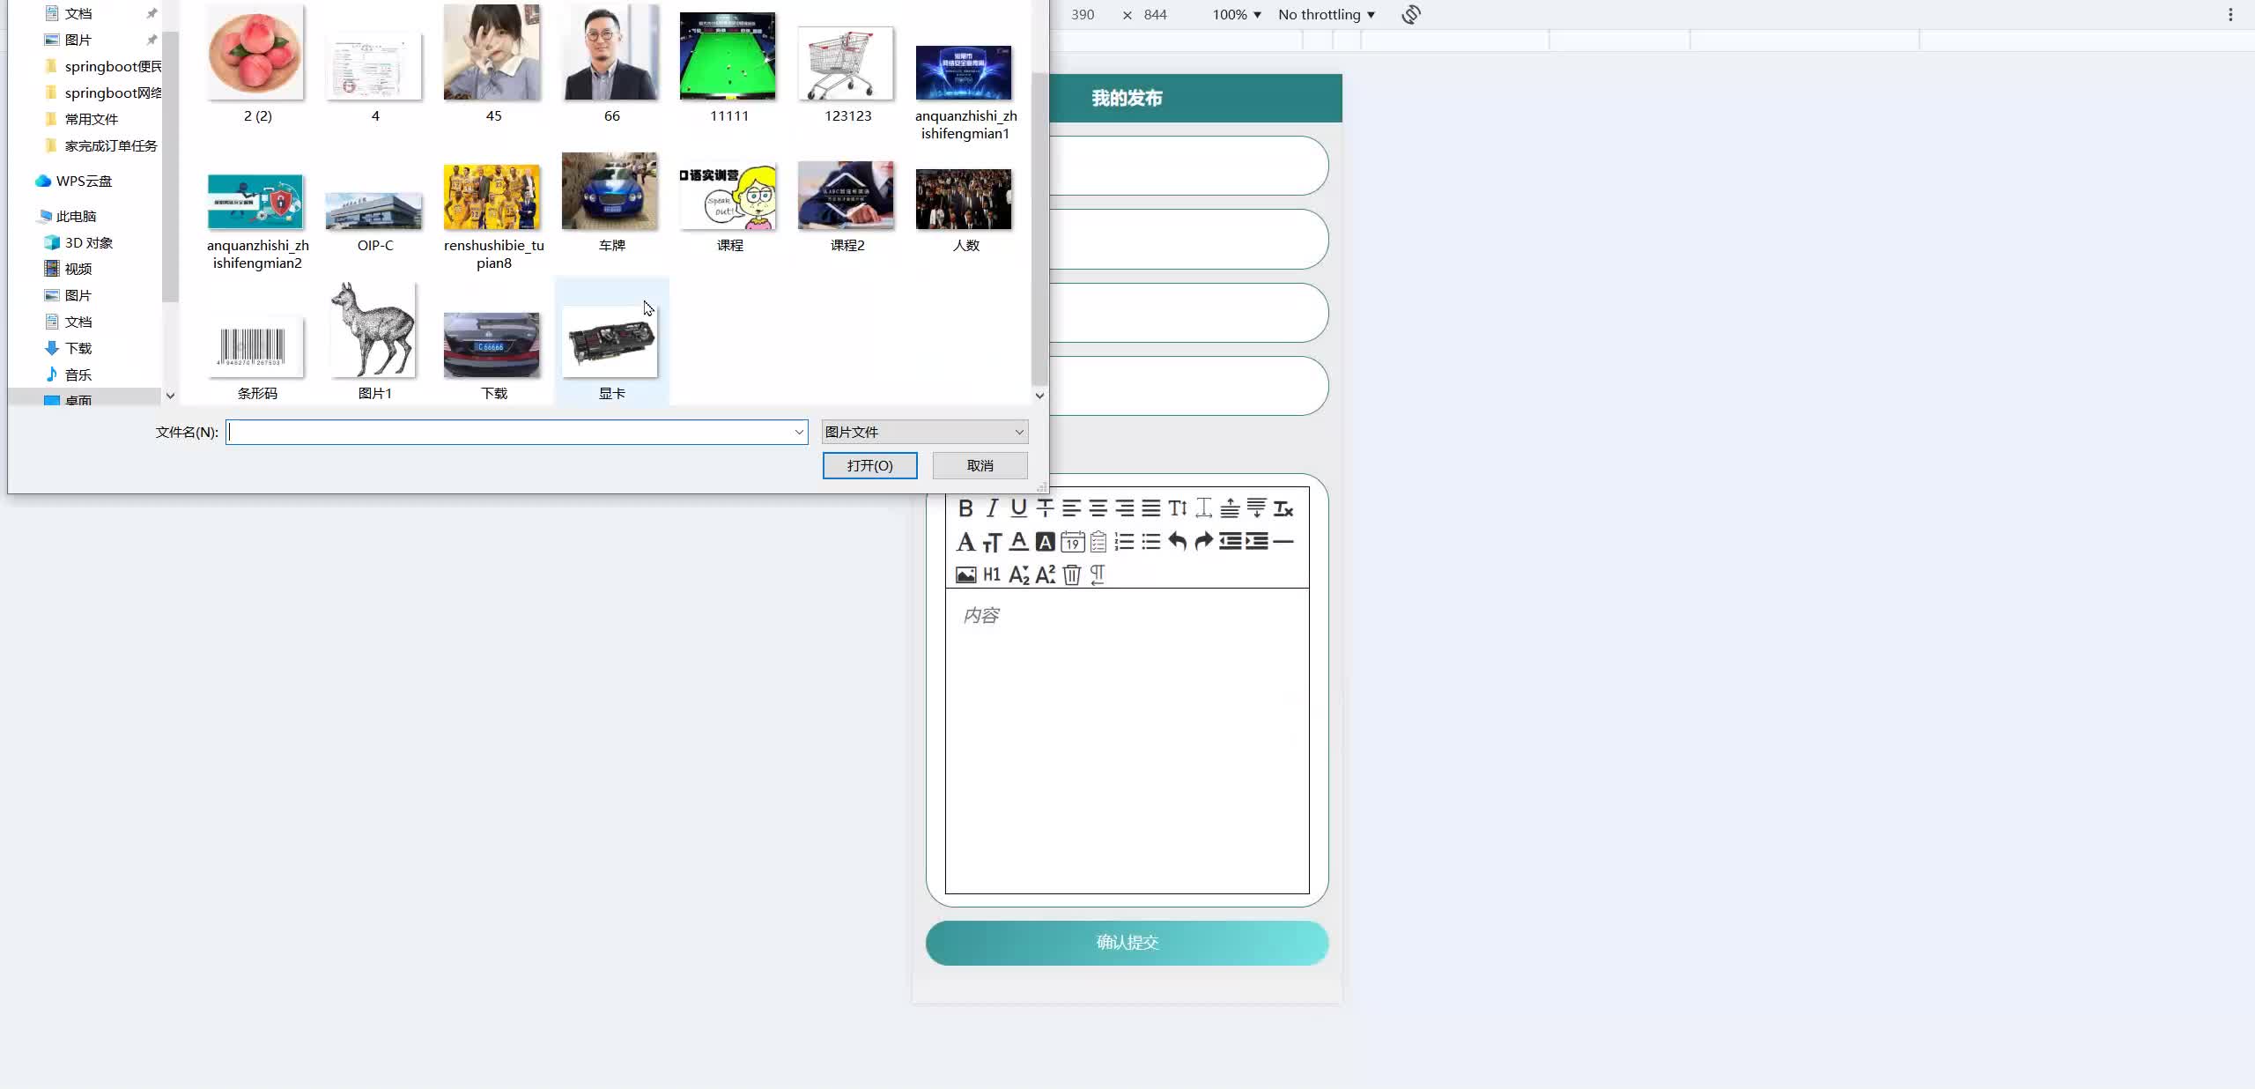This screenshot has height=1089, width=2255.
Task: Click the trash icon to clear editor content
Action: pyautogui.click(x=1071, y=574)
